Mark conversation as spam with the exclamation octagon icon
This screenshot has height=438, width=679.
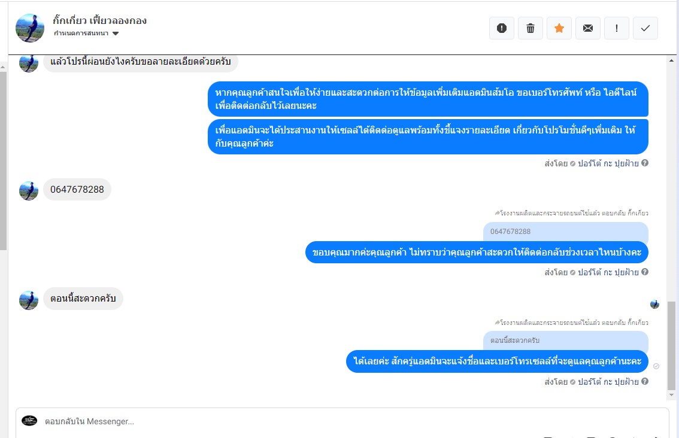coord(501,28)
